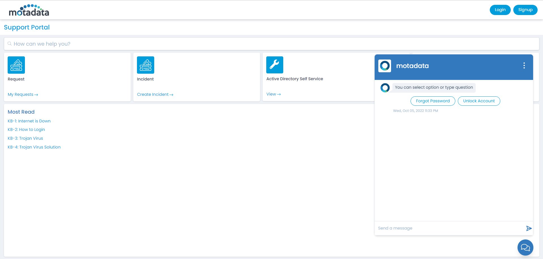
Task: Open article KB-4: Trojan Virus Solution
Action: click(34, 147)
